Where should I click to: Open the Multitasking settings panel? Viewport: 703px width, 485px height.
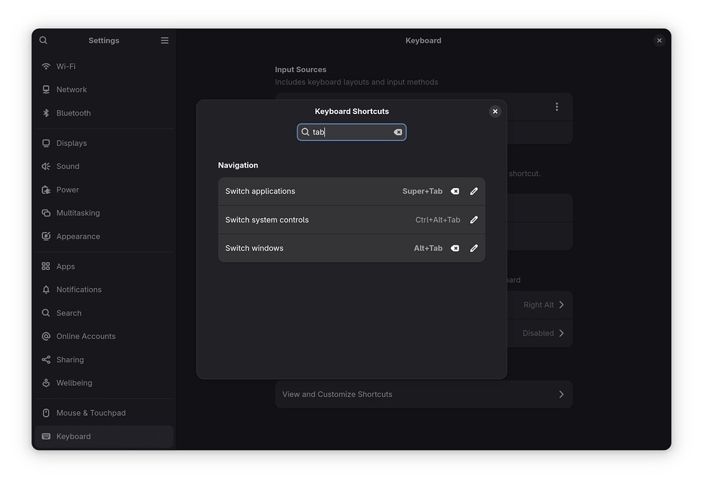click(x=78, y=213)
